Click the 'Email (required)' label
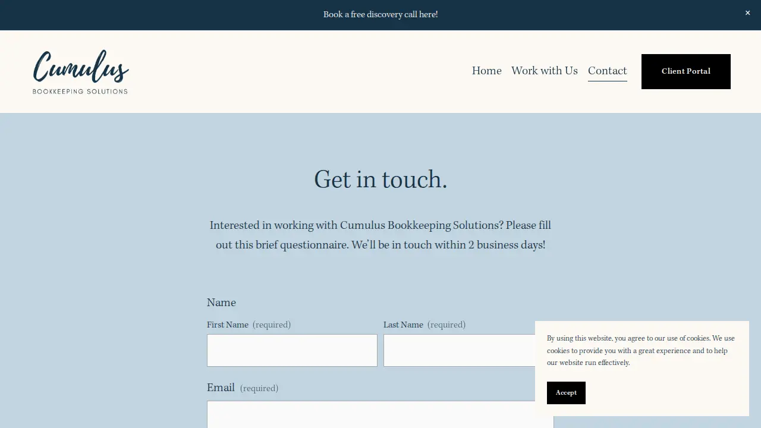Image resolution: width=761 pixels, height=428 pixels. tap(243, 388)
